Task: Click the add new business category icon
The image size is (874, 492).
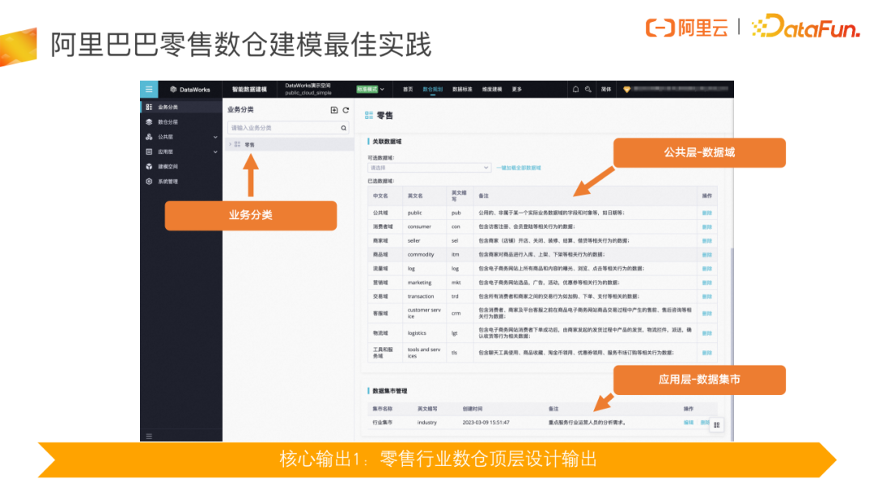Action: [x=334, y=110]
